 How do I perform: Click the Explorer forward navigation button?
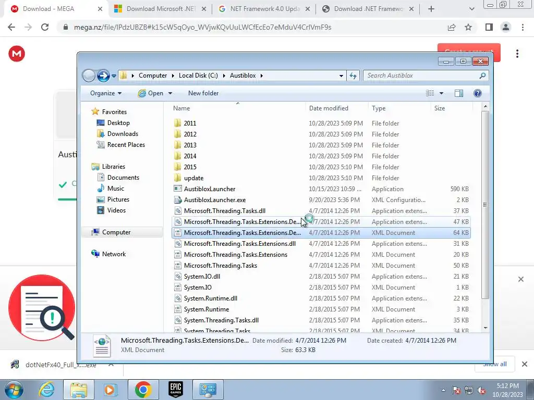tap(103, 76)
